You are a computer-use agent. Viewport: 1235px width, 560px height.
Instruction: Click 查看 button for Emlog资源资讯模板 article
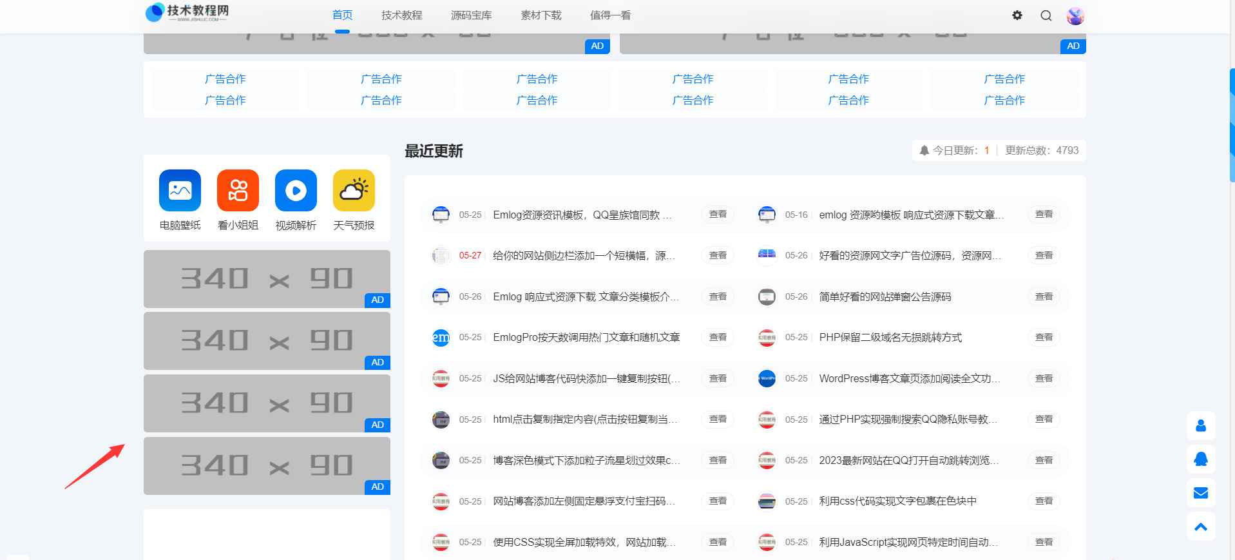point(718,215)
